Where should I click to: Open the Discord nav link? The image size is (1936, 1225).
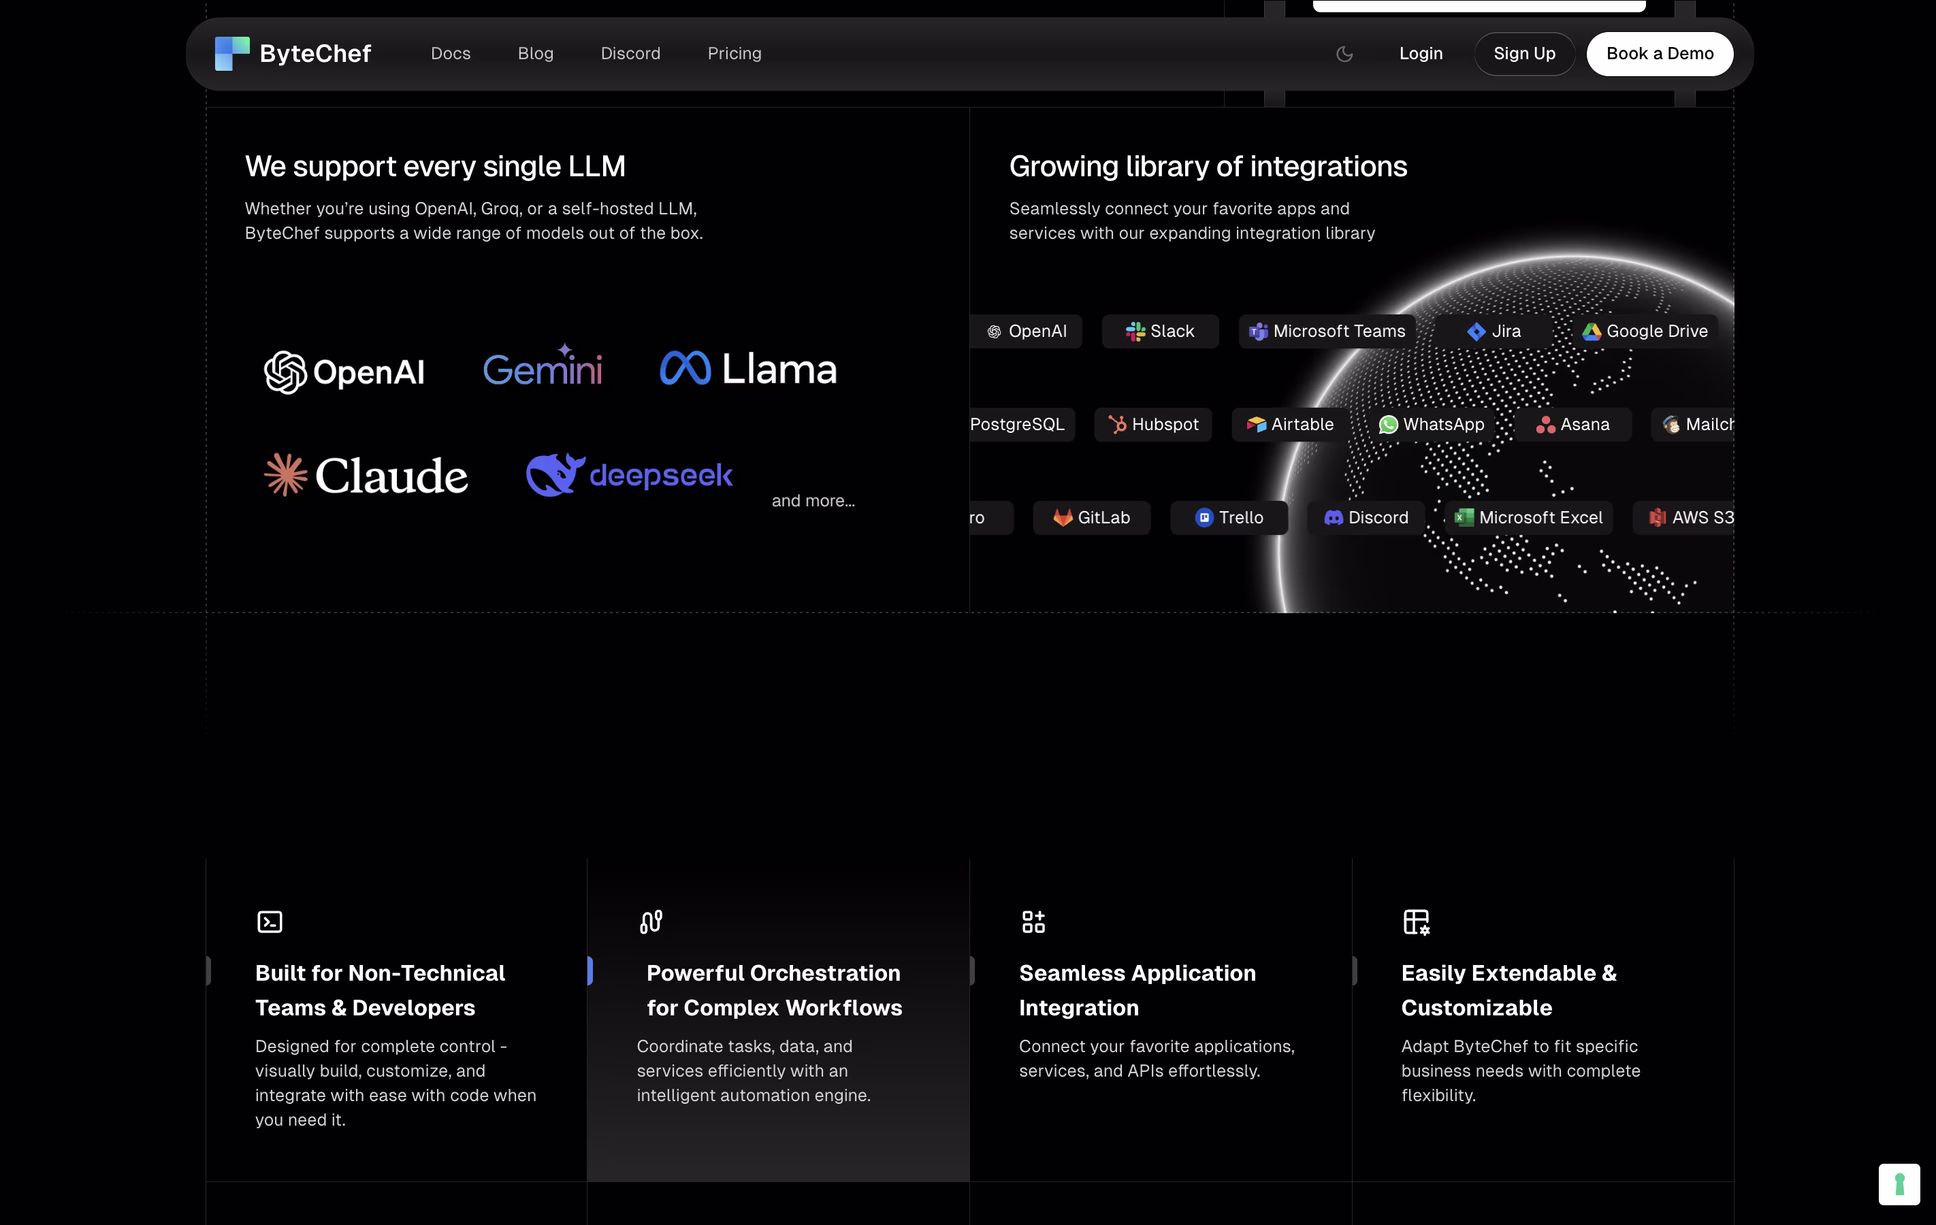coord(630,54)
